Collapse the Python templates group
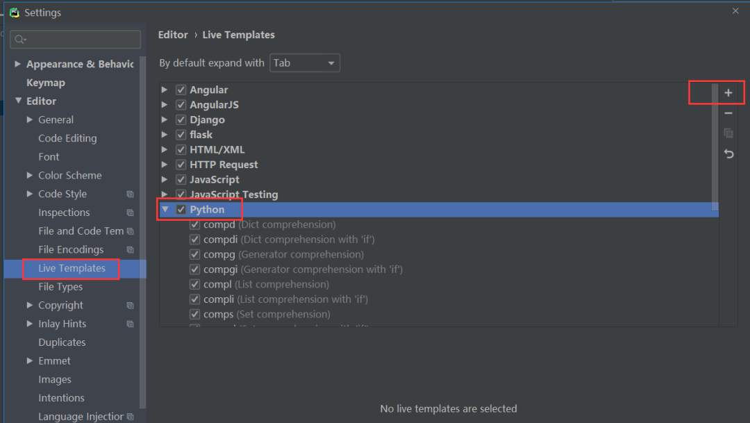 pyautogui.click(x=165, y=209)
